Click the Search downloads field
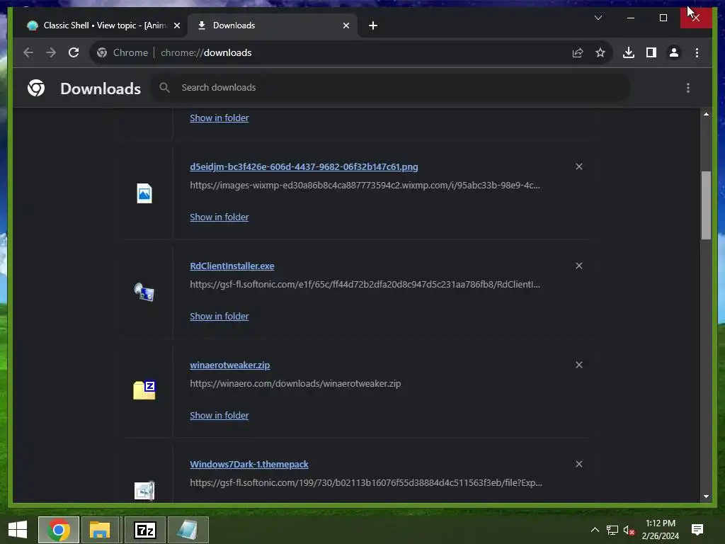Image resolution: width=725 pixels, height=544 pixels. [391, 87]
